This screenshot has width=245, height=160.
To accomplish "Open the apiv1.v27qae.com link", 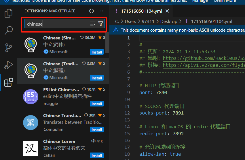I will pos(204,65).
